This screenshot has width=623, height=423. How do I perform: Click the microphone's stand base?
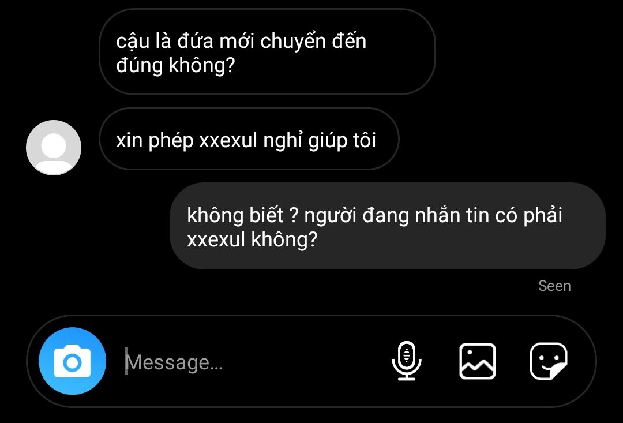point(407,376)
